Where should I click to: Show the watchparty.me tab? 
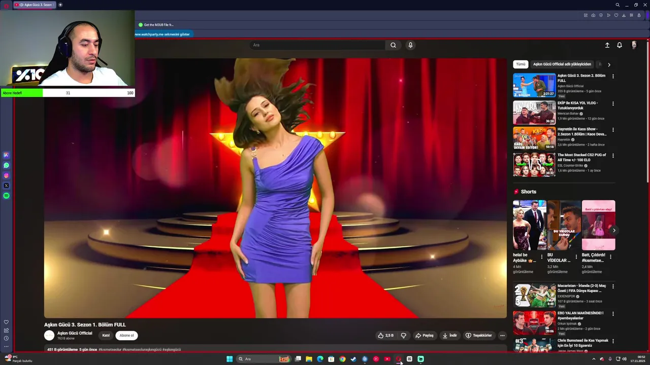tap(163, 34)
